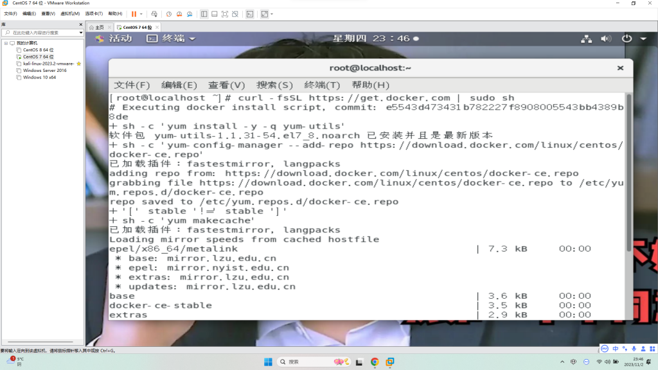658x370 pixels.
Task: Toggle the unity mode toolbar button
Action: 235,13
